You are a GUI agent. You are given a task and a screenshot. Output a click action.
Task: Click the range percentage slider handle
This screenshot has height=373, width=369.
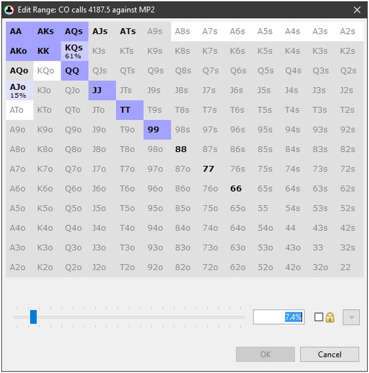coord(33,317)
